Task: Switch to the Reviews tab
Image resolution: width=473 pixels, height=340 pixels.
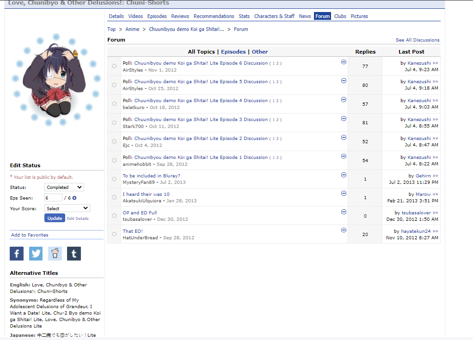Action: [180, 16]
